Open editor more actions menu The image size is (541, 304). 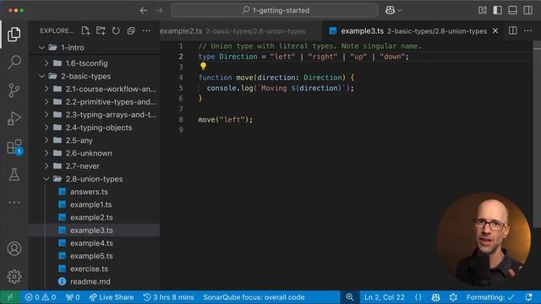point(527,30)
